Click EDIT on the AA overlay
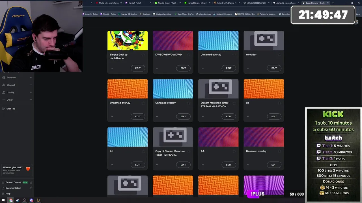The width and height of the screenshot is (362, 203). [x=229, y=165]
